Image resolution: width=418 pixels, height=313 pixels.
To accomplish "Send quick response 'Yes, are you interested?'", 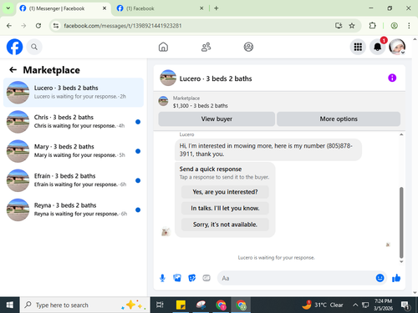I will [225, 192].
